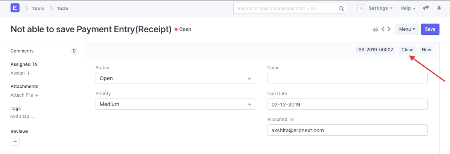This screenshot has width=450, height=154.
Task: Open the Settings menu
Action: pyautogui.click(x=380, y=8)
